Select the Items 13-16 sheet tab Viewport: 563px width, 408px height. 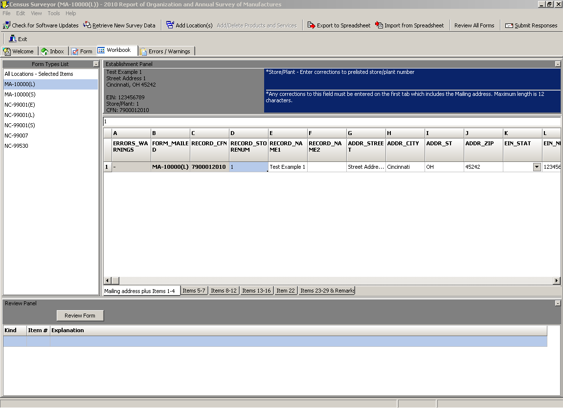point(256,291)
